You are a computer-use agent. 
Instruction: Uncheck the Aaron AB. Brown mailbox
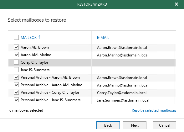tap(16, 47)
